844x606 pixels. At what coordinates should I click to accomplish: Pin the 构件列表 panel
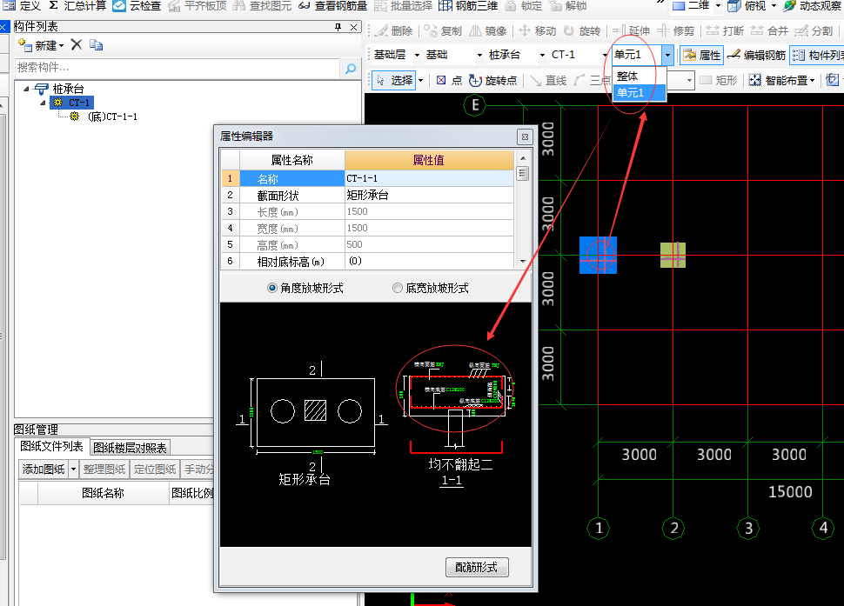click(338, 27)
